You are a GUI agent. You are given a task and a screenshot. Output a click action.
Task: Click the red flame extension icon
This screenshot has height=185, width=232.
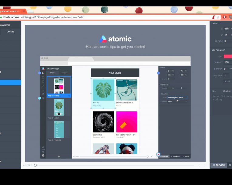click(213, 17)
